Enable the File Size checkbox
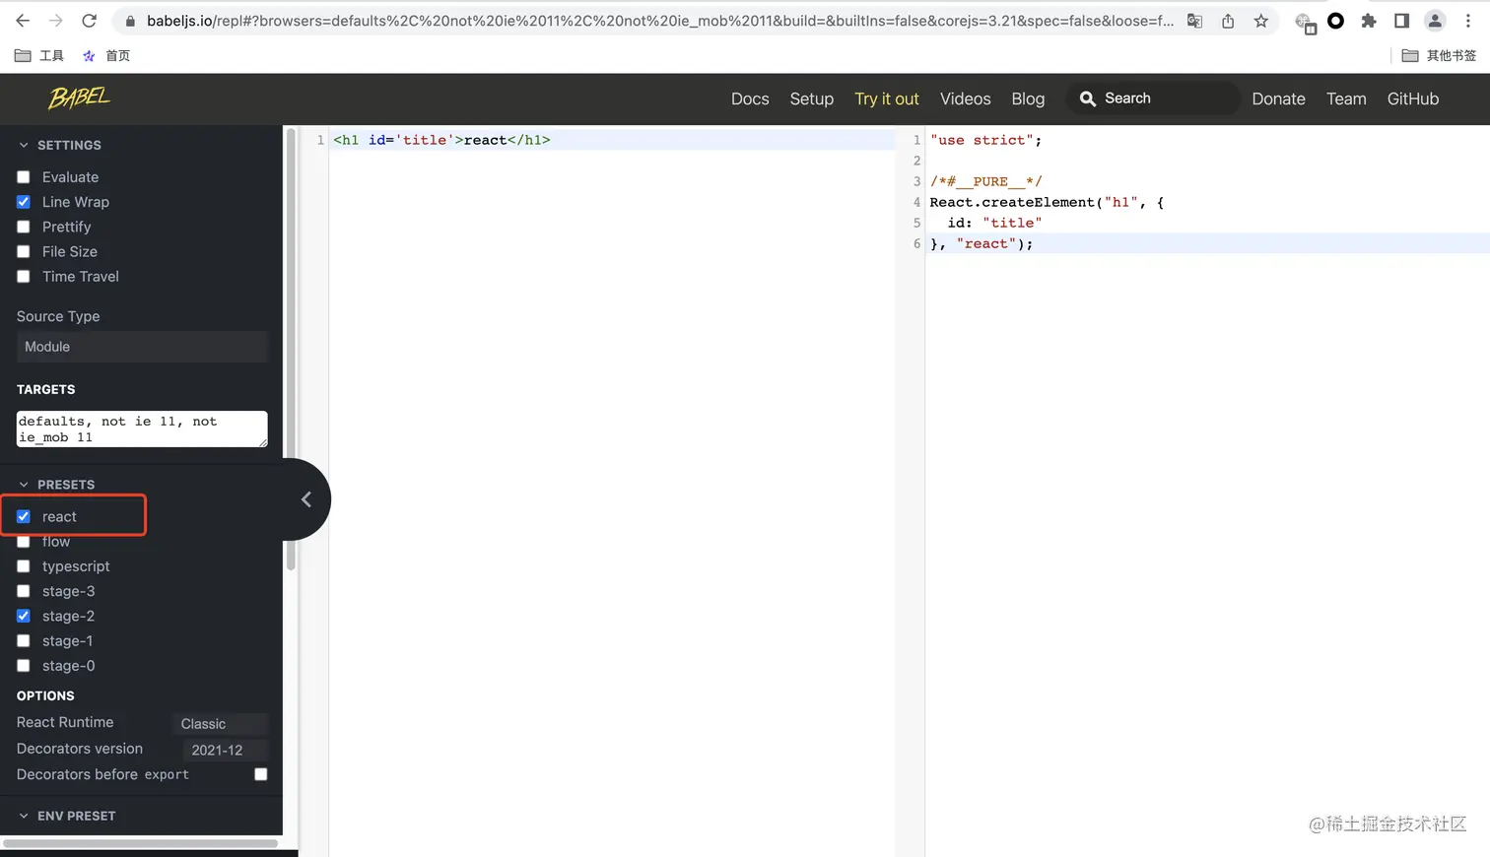 [x=24, y=252]
